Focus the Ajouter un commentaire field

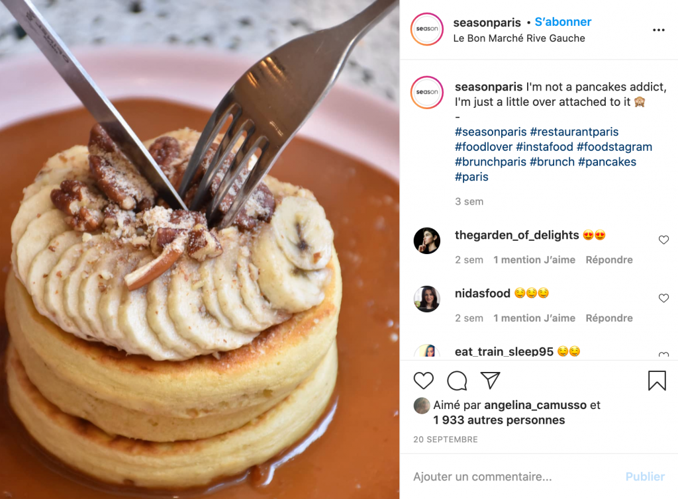[514, 476]
